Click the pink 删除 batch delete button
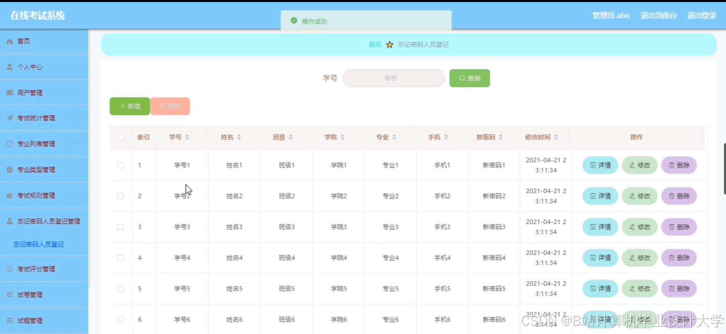The image size is (726, 334). coord(170,106)
